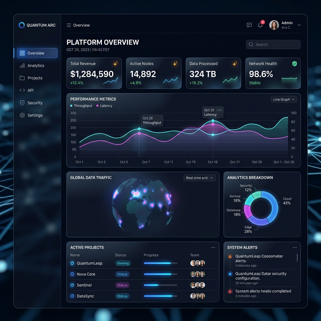Click the Sentinel progress bar
This screenshot has height=321, width=321.
[160, 285]
